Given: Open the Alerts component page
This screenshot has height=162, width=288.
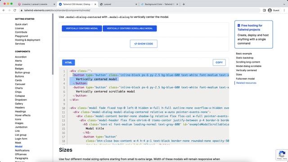Looking at the screenshot, I should point(18,61).
